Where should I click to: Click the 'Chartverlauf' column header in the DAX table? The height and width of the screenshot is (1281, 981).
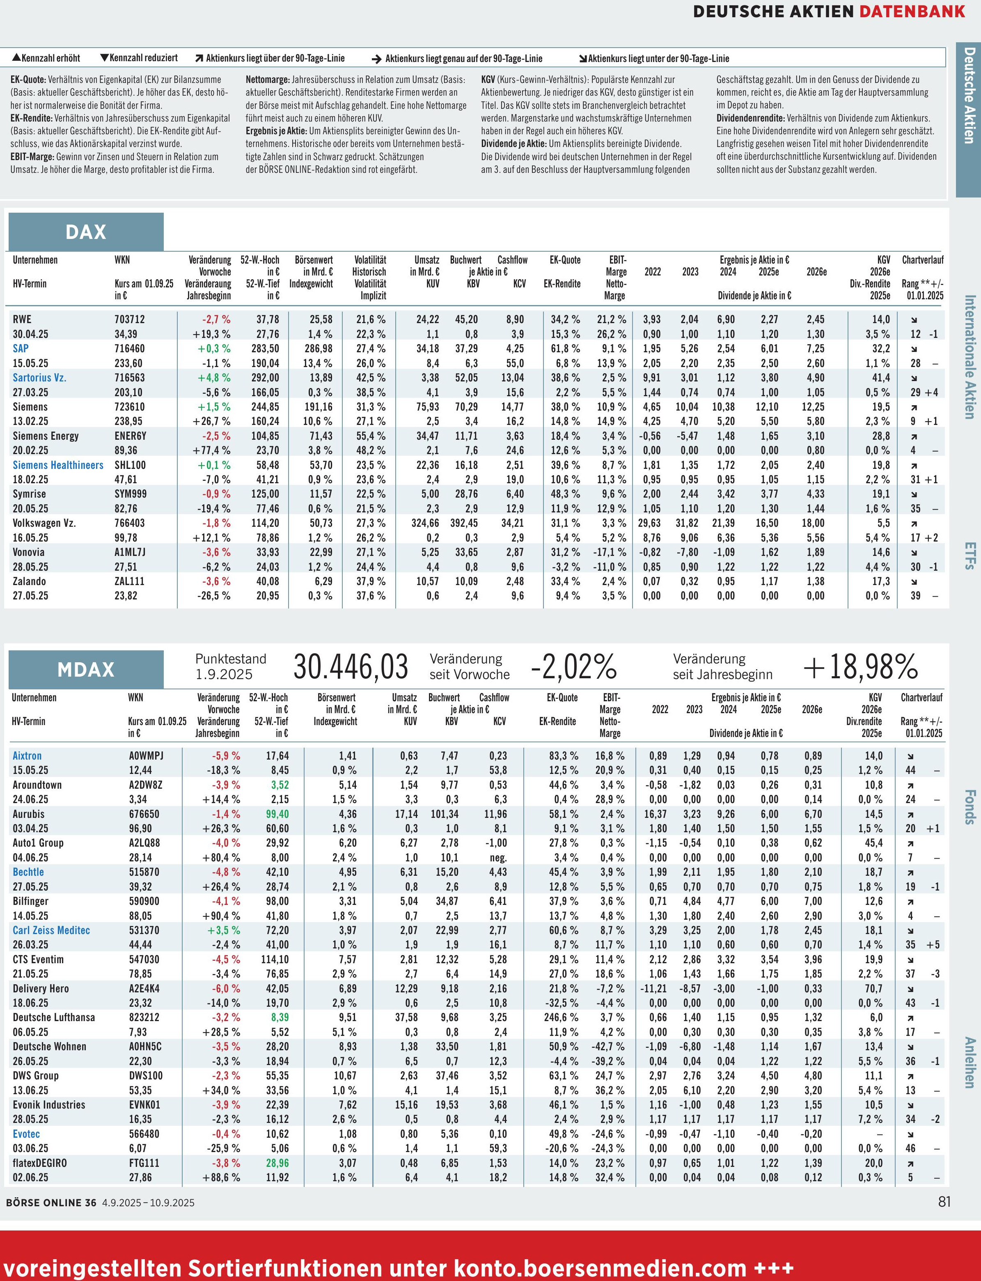pyautogui.click(x=923, y=260)
